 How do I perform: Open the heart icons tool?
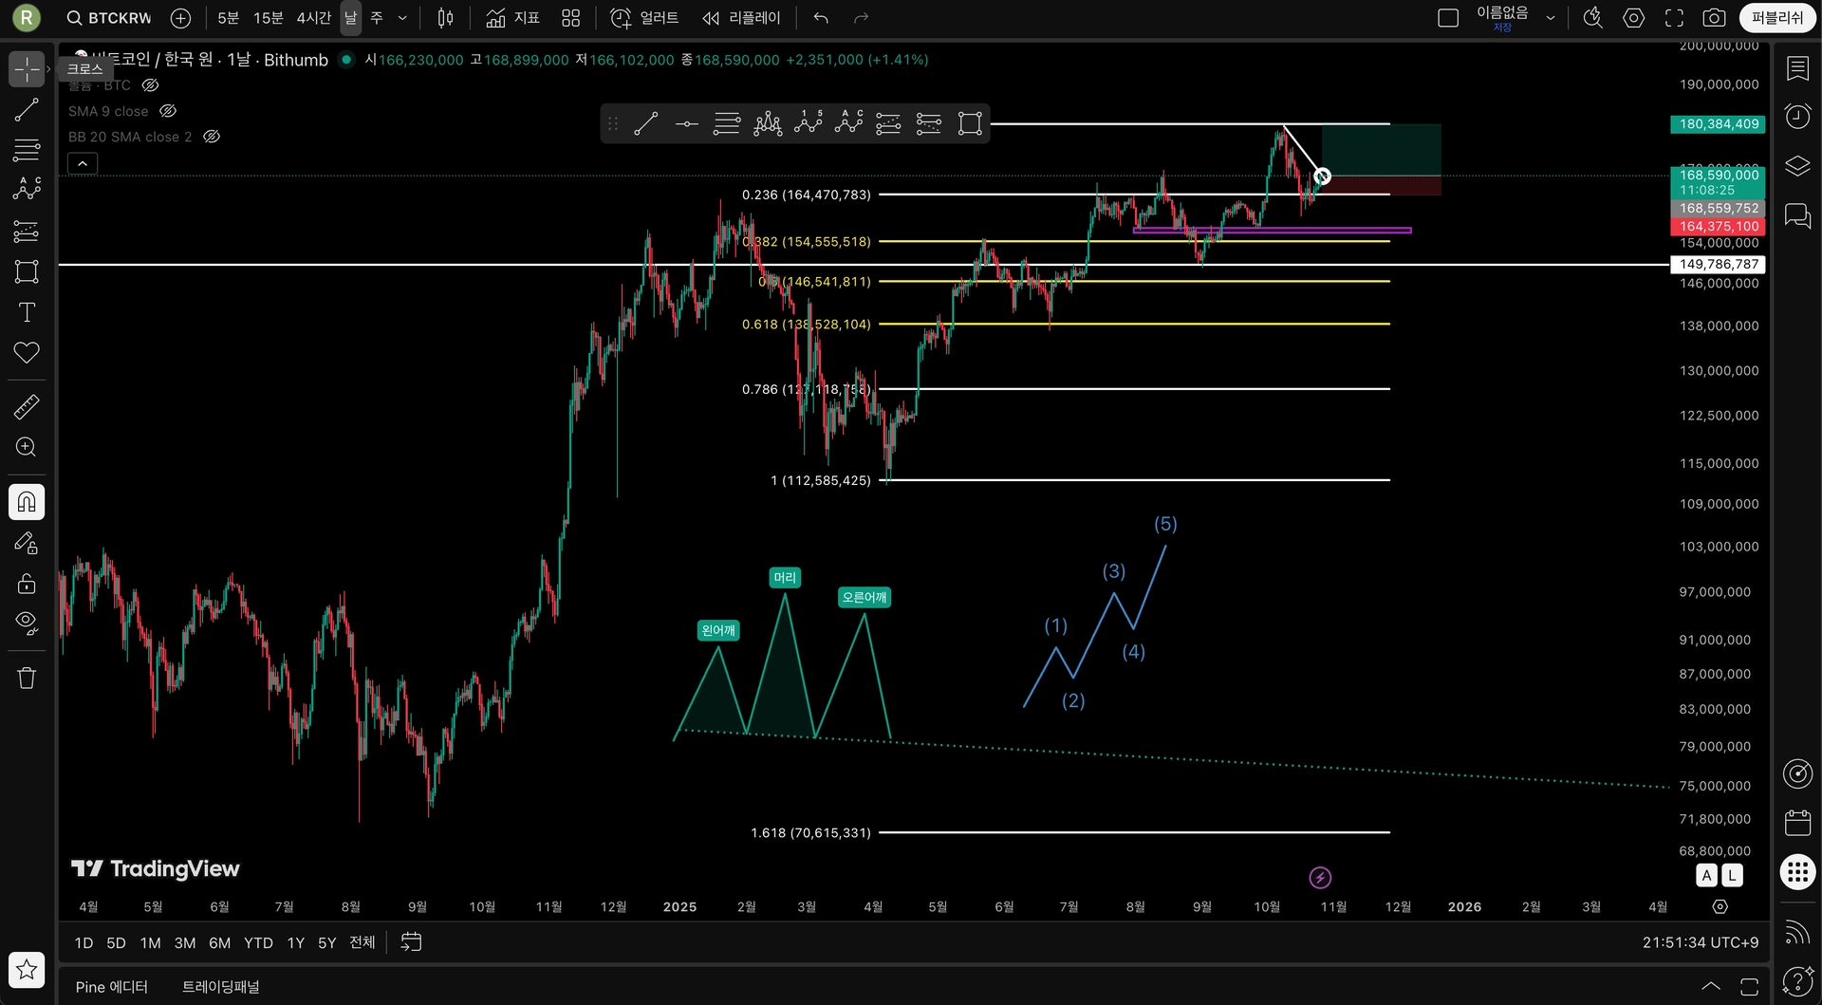tap(27, 353)
